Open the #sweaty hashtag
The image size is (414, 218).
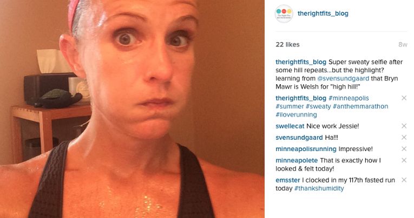coord(318,106)
